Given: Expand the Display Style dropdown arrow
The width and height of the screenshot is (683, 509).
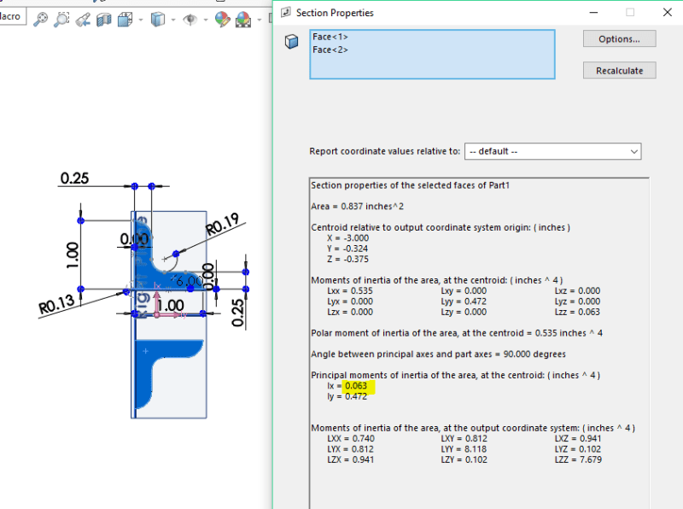Looking at the screenshot, I should pos(173,20).
